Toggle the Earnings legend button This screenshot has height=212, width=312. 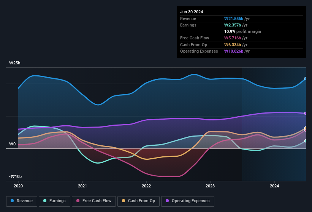pos(54,201)
